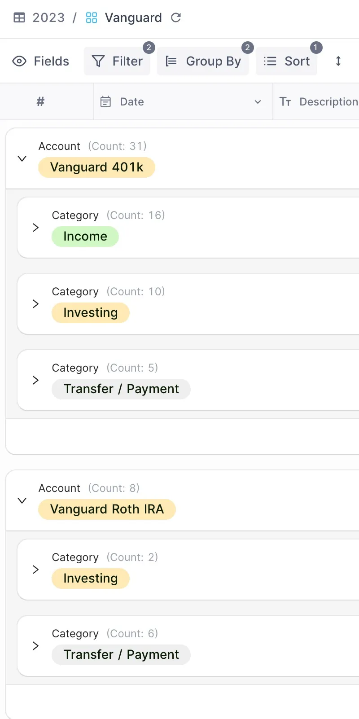The image size is (359, 719).
Task: Expand Transfer / Payment under Vanguard Roth IRA
Action: [x=35, y=646]
